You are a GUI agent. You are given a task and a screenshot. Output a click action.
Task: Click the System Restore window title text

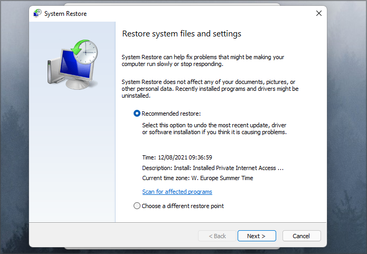click(x=65, y=14)
